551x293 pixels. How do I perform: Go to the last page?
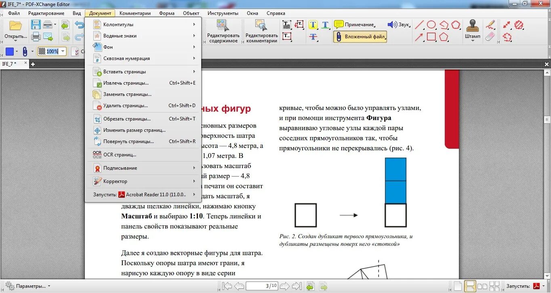coord(297,286)
